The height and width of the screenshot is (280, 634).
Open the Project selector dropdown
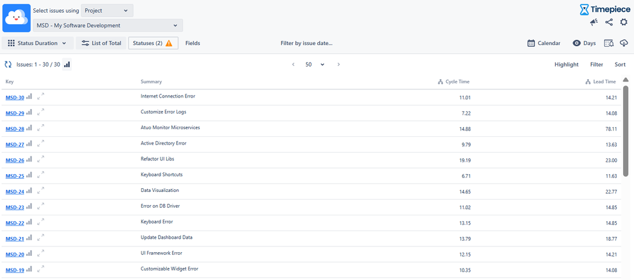coord(107,11)
